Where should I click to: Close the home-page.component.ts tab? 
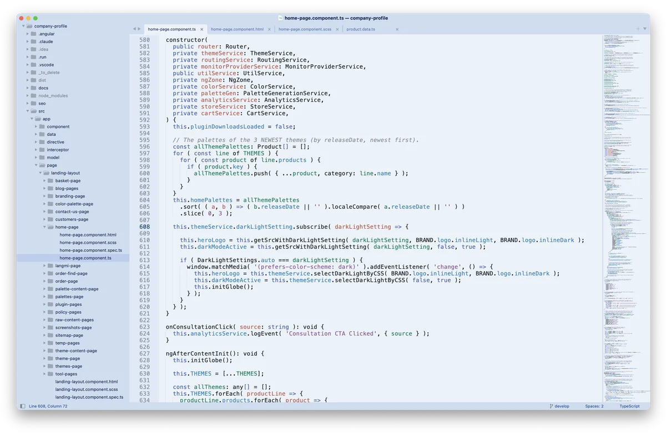pos(201,29)
